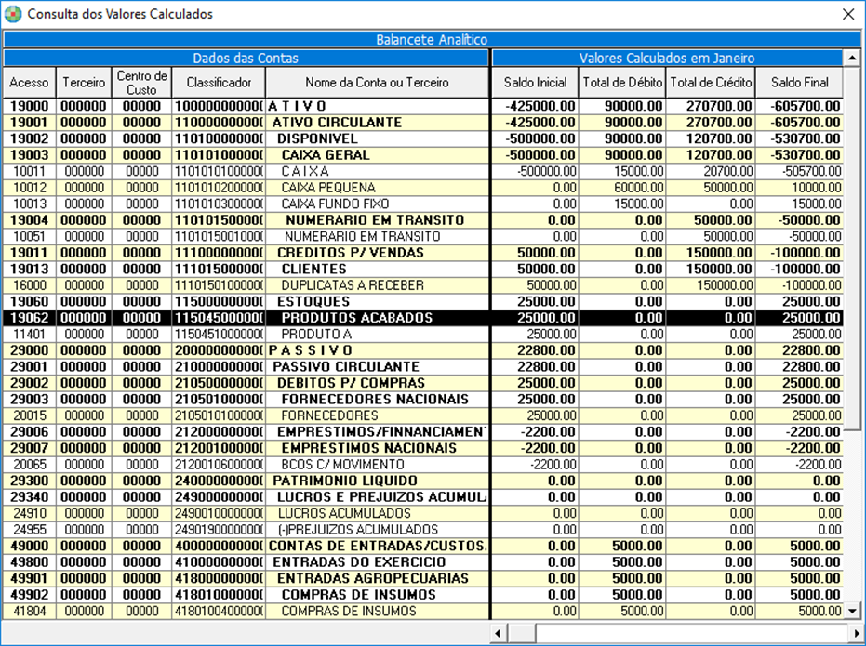Select ENTRADAS AGROPECUARIAS account name
This screenshot has width=866, height=646.
point(373,579)
